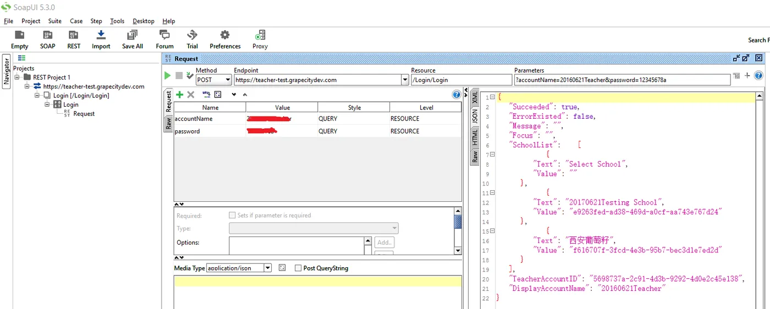Collapse JSON fold marker at line 1
The height and width of the screenshot is (309, 770).
492,97
